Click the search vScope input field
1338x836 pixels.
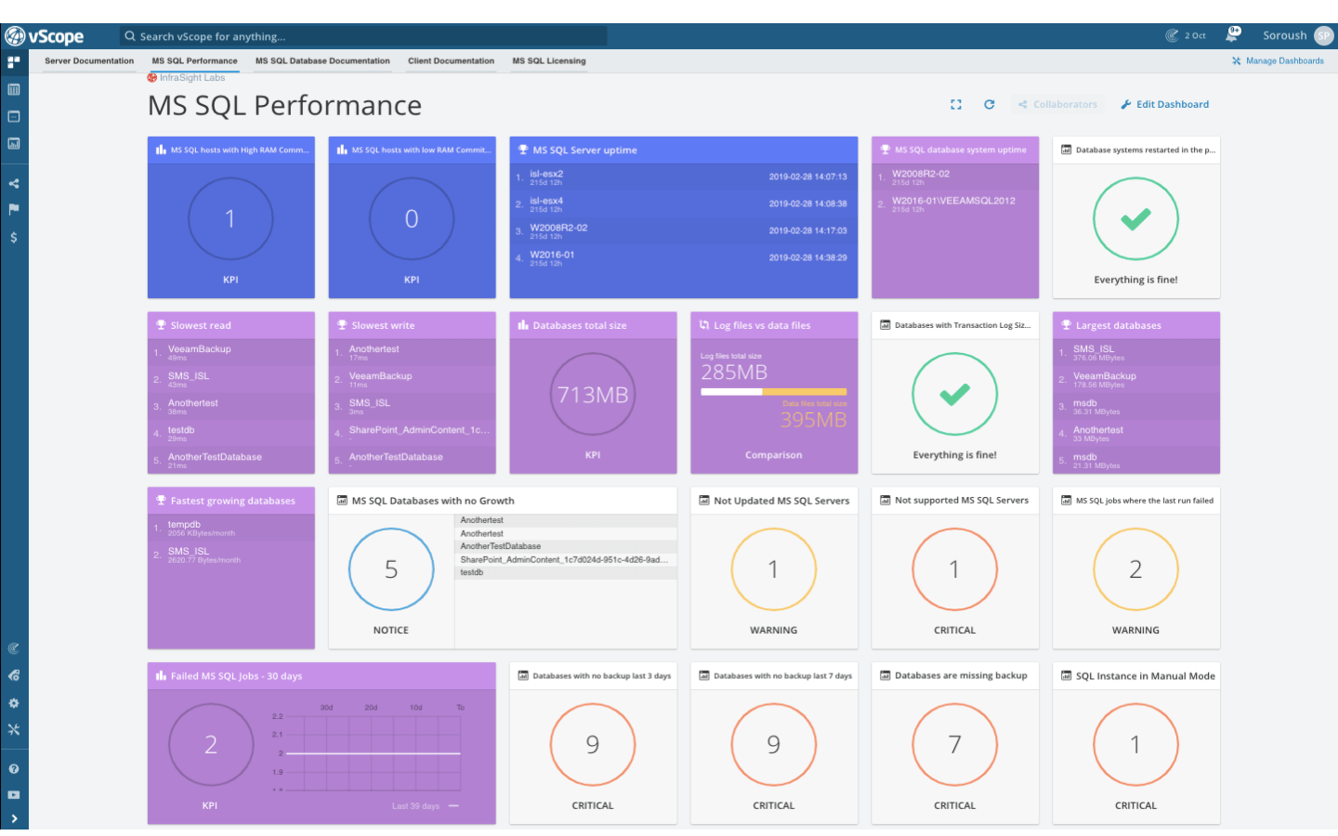click(x=363, y=36)
